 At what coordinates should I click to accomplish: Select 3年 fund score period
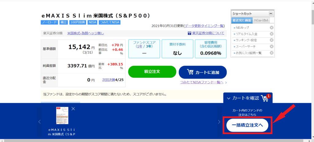148,46
